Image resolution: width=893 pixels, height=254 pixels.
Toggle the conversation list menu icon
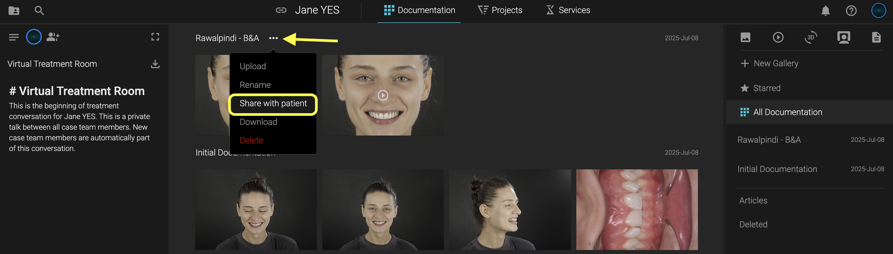(x=14, y=37)
